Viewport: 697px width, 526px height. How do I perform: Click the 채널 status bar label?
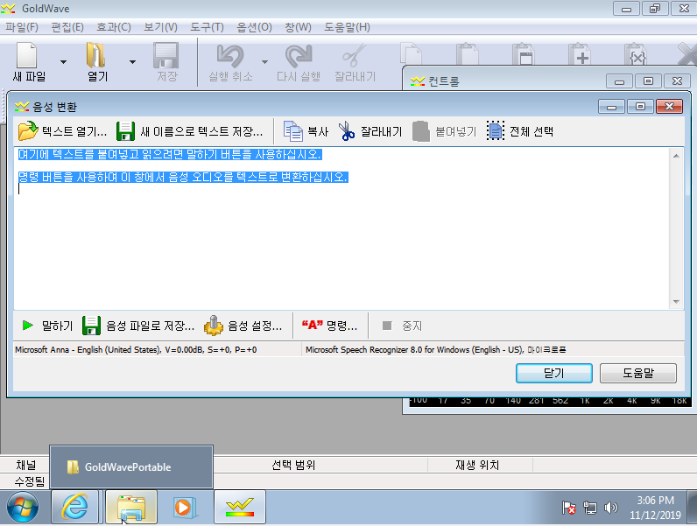click(x=25, y=465)
